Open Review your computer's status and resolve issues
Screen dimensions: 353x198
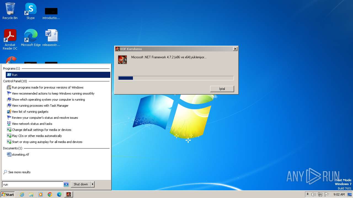42,118
